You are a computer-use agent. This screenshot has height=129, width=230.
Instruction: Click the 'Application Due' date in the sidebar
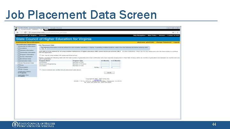coord(23,75)
